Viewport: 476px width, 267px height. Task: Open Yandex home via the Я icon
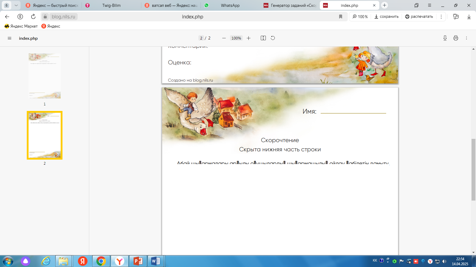[20, 17]
